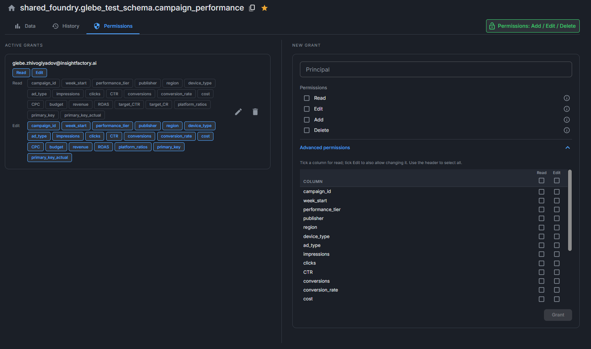Tick the Edit checkbox for cost
The height and width of the screenshot is (349, 591).
(x=557, y=299)
